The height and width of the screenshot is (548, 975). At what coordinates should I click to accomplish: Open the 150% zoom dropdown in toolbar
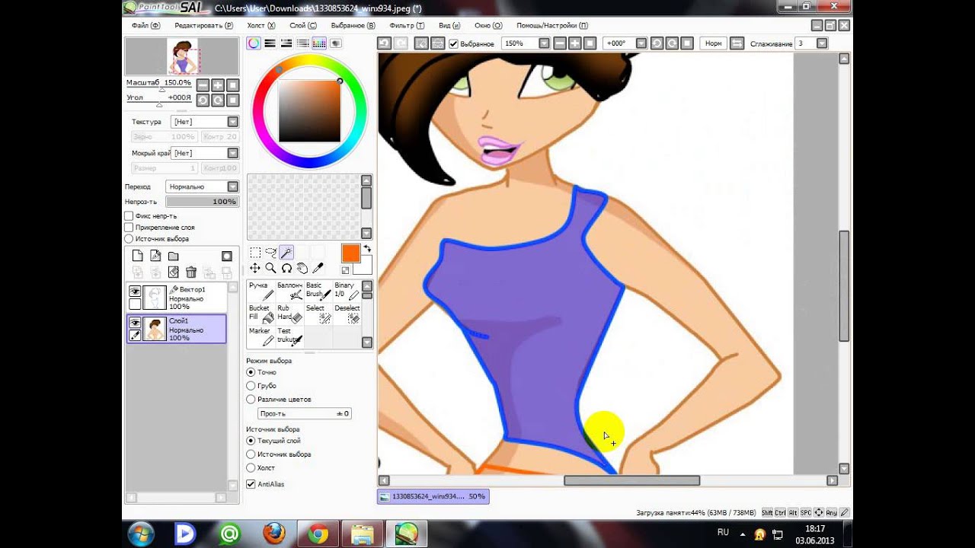544,43
